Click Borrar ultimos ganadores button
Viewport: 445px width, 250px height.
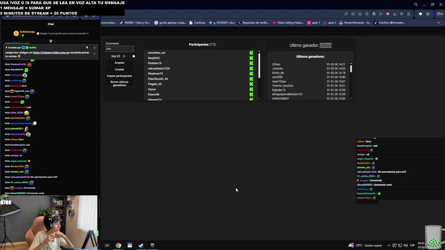pyautogui.click(x=119, y=84)
